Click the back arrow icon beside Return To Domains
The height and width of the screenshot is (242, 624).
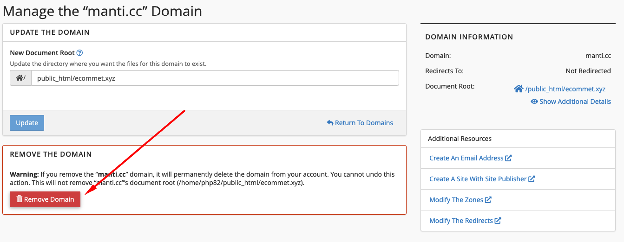point(330,123)
